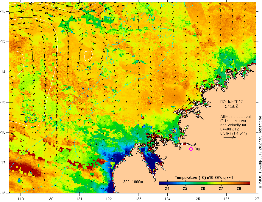This screenshot has height=202, width=262.
Task: Click latitude label '-17'
Action: [3, 163]
